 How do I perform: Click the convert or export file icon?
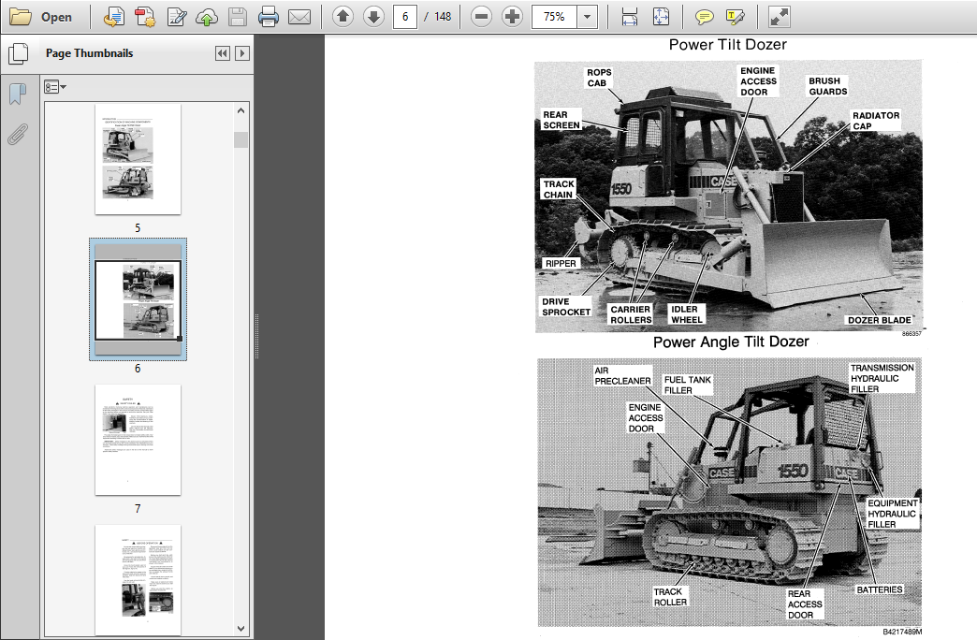(113, 17)
